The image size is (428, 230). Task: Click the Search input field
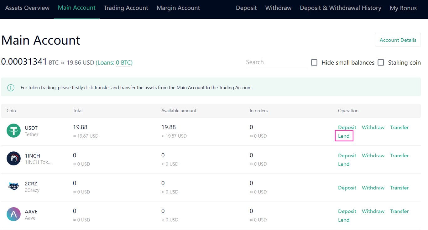point(276,62)
